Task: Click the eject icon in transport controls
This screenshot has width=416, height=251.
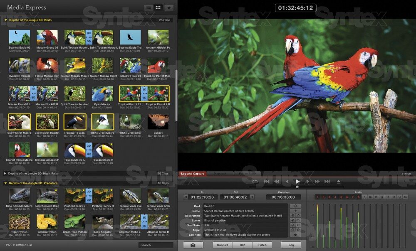Action: click(338, 181)
